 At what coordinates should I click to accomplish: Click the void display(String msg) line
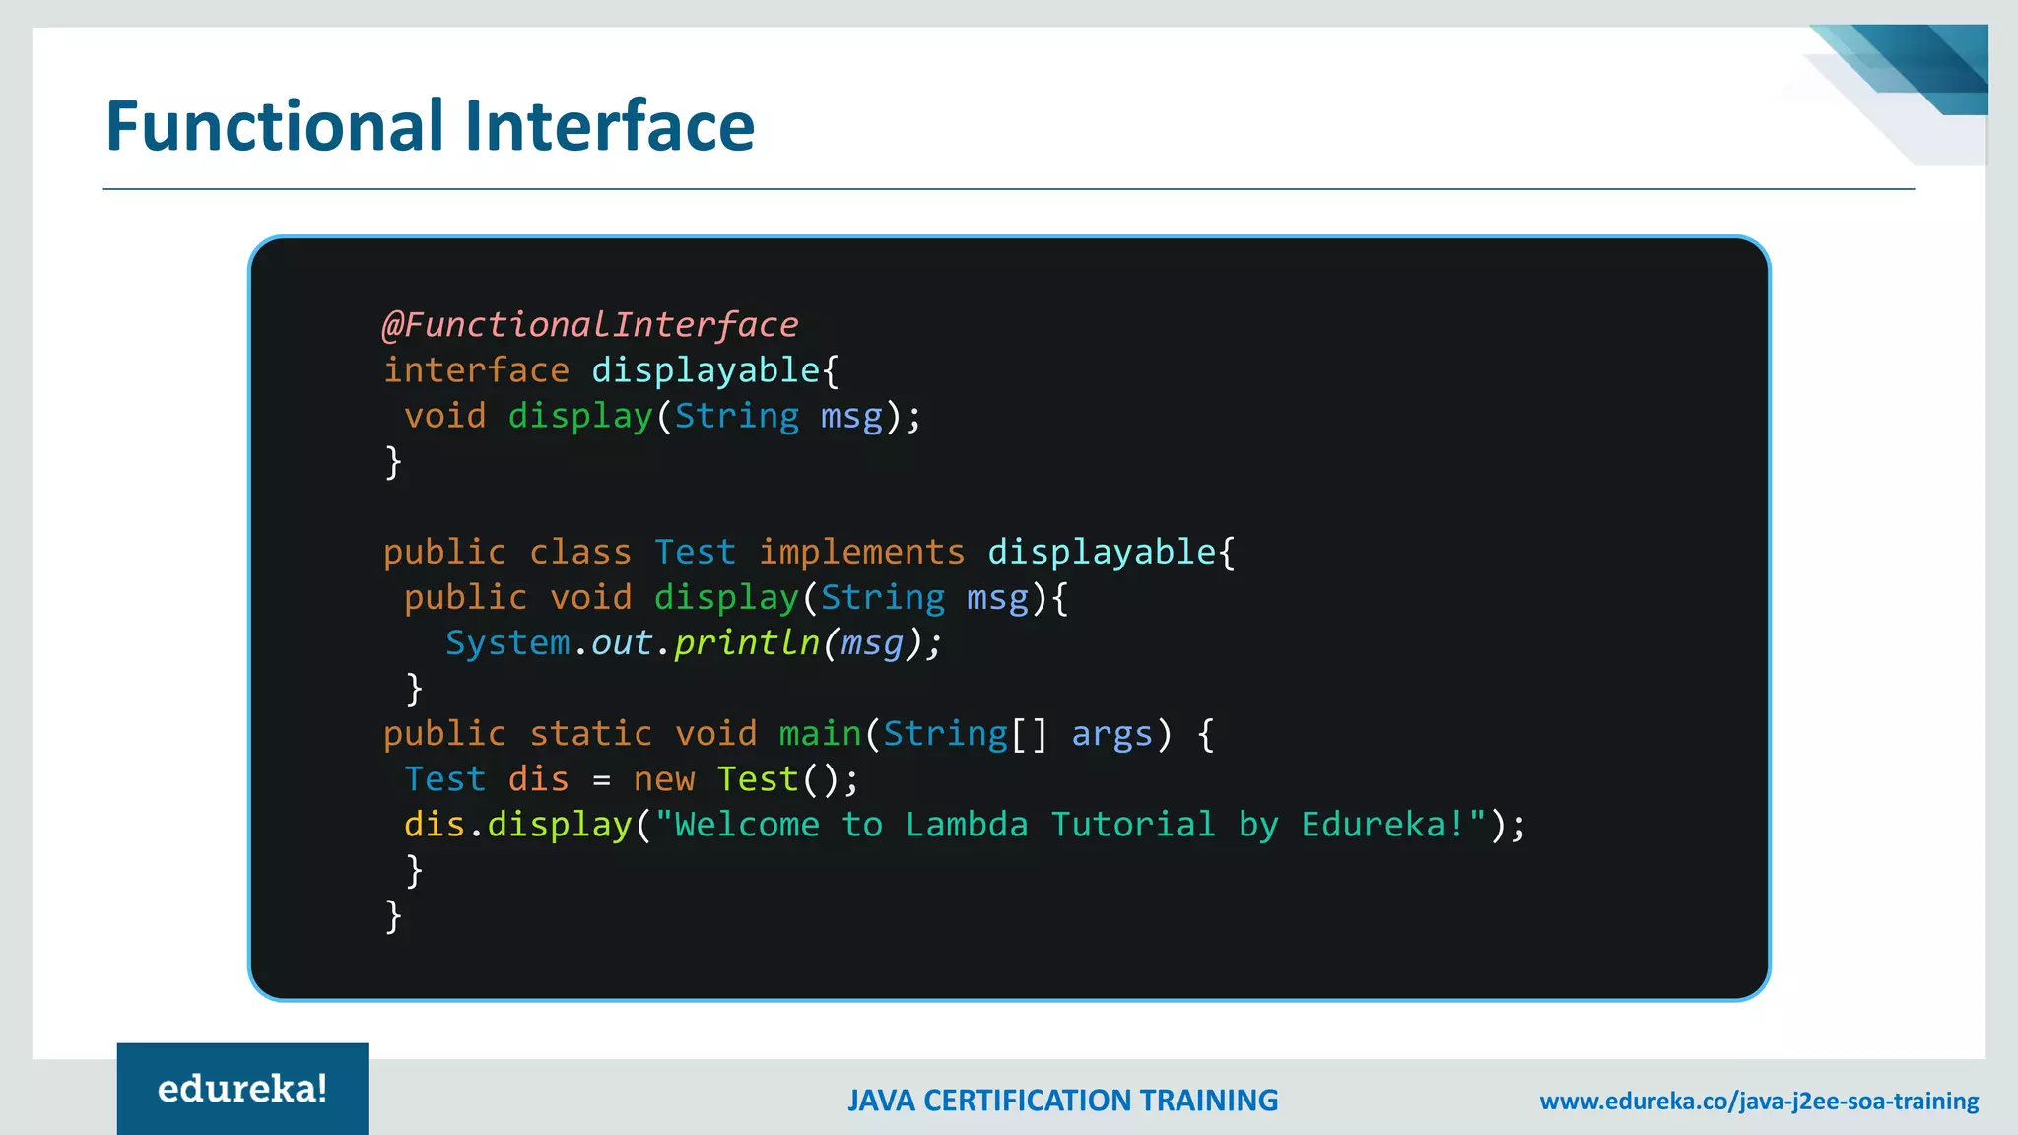662,416
